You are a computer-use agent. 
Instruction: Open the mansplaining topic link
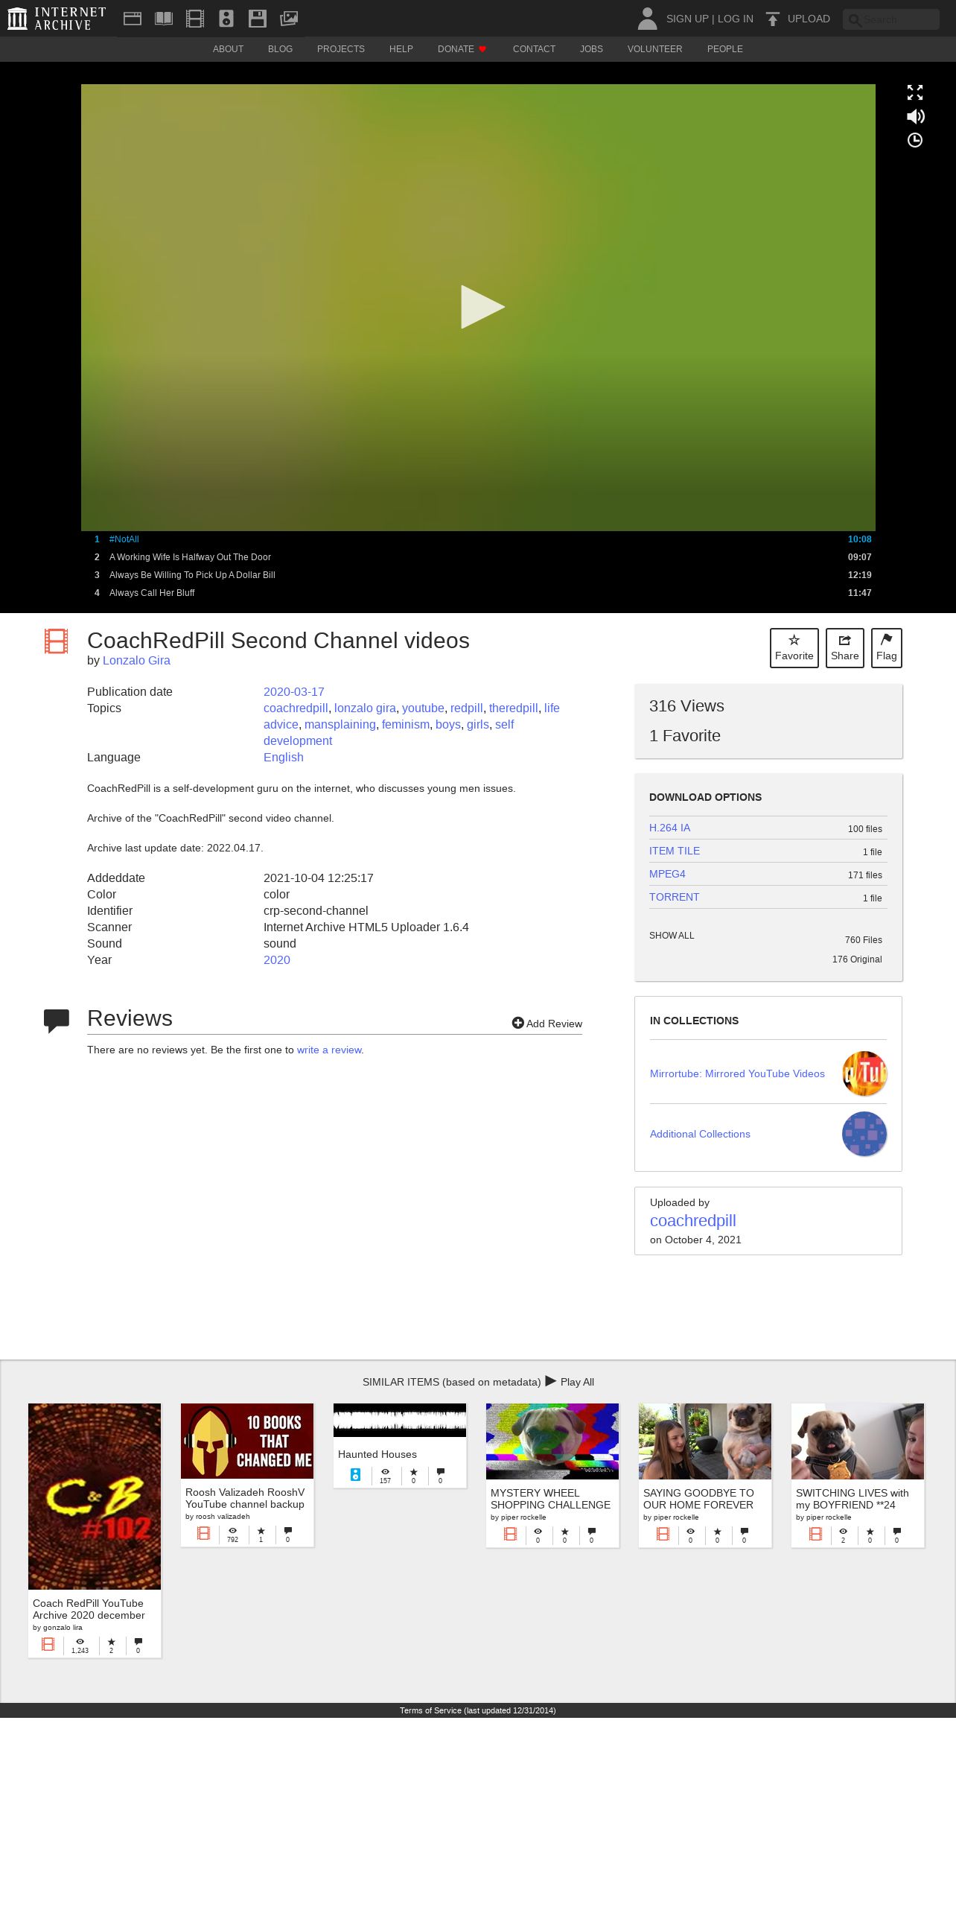coord(340,725)
